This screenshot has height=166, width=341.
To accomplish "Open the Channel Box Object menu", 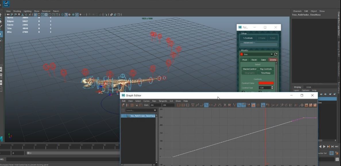I will [x=314, y=11].
